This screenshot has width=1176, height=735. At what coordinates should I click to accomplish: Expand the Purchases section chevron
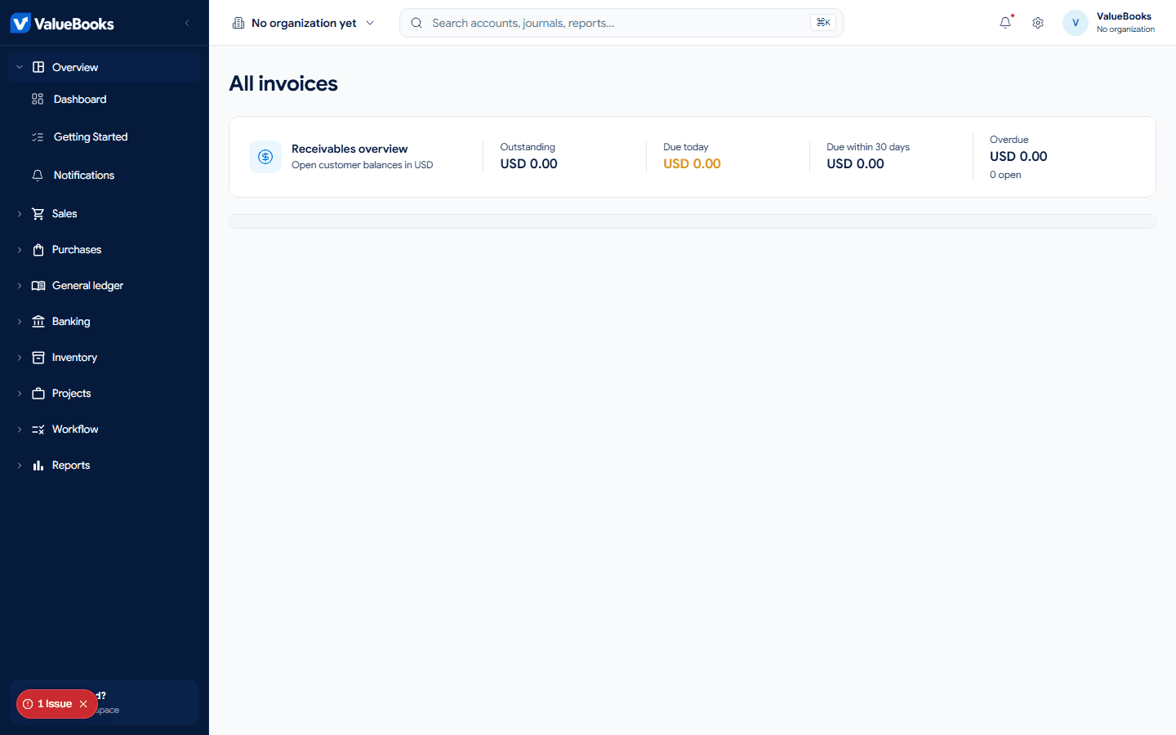click(x=20, y=250)
